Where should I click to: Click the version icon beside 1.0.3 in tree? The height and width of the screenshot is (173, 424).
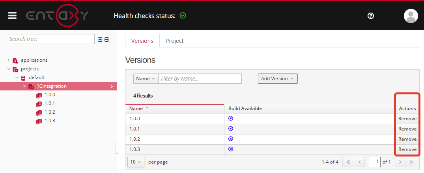click(39, 121)
